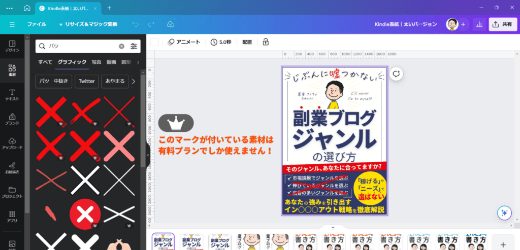This screenshot has height=250, width=520.
Task: Open リサイズ＆マジック変換 menu
Action: coord(88,24)
